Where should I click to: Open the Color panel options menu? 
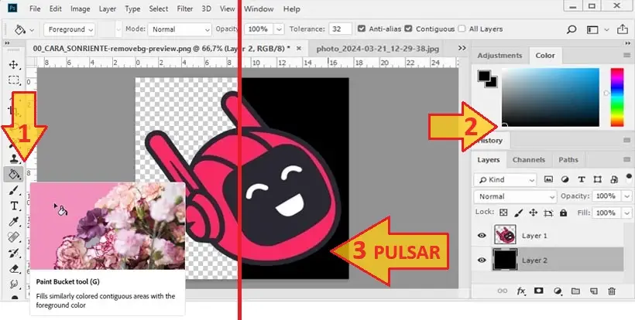(x=627, y=56)
